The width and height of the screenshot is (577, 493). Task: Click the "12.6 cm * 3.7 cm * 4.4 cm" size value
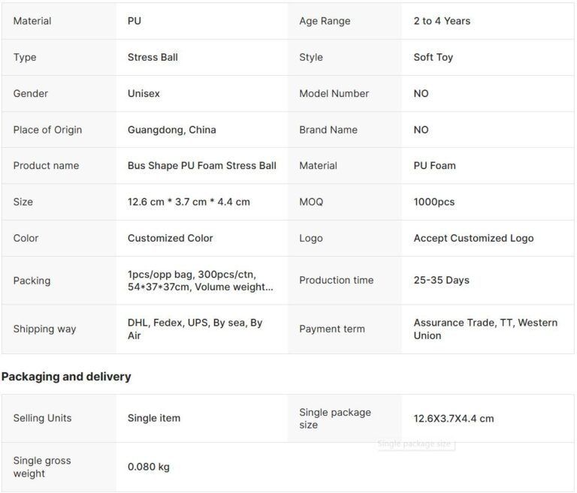point(189,202)
